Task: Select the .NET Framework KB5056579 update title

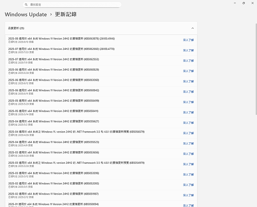Action: pos(76,132)
